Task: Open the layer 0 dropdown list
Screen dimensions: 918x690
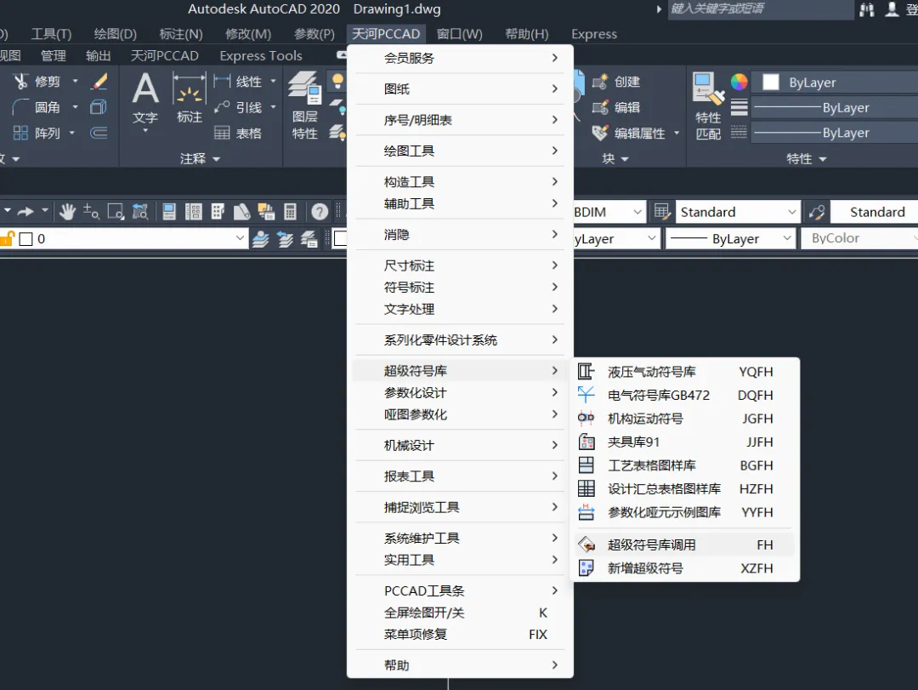Action: [x=240, y=238]
